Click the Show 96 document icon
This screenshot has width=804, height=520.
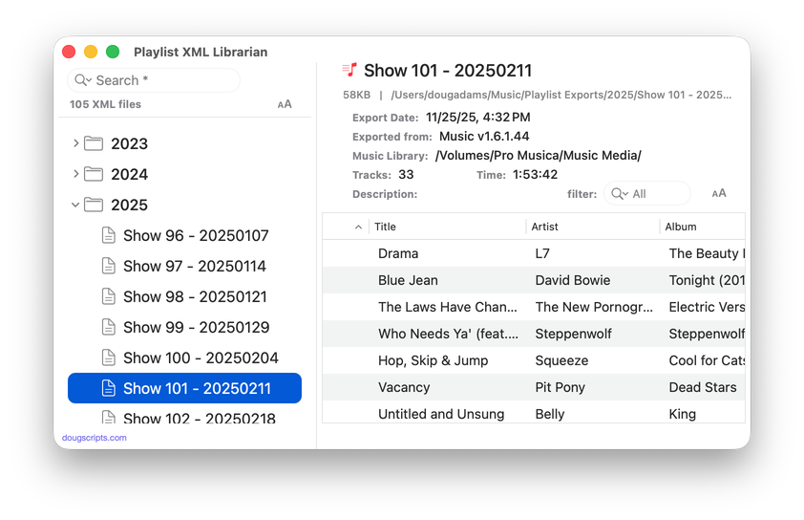point(109,235)
